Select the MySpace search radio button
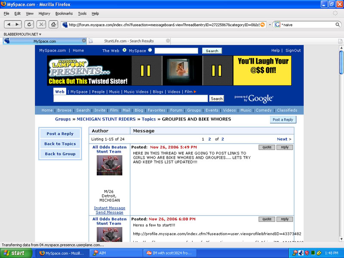This screenshot has height=258, width=344. click(x=150, y=50)
